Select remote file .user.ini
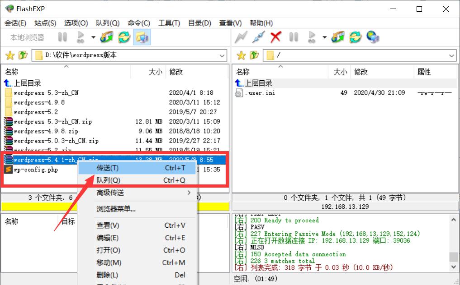Image resolution: width=460 pixels, height=285 pixels. pyautogui.click(x=255, y=93)
